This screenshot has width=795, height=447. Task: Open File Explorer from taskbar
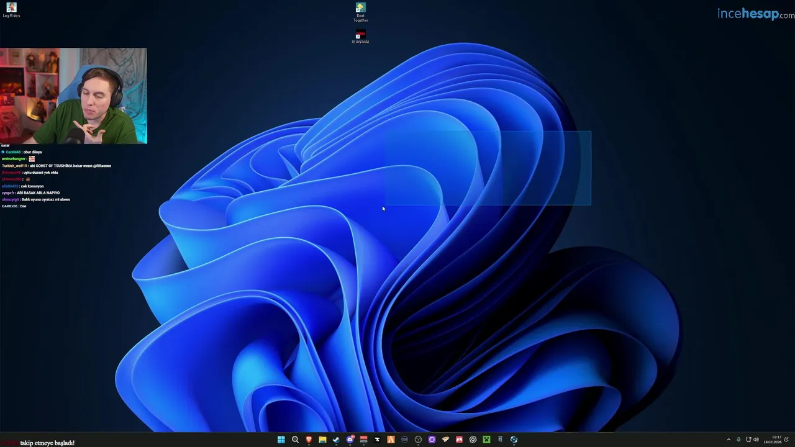[x=322, y=440]
